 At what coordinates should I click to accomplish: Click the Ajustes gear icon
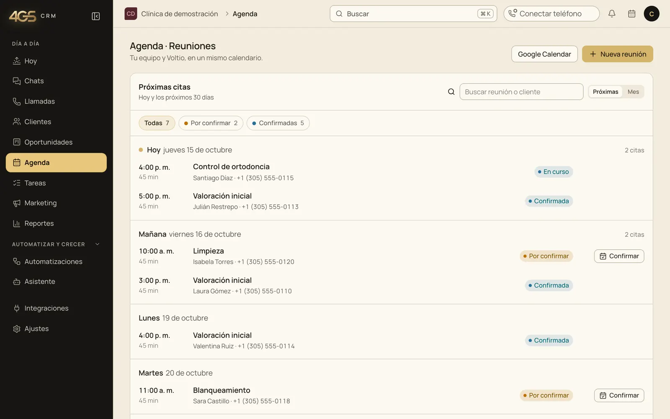[17, 329]
